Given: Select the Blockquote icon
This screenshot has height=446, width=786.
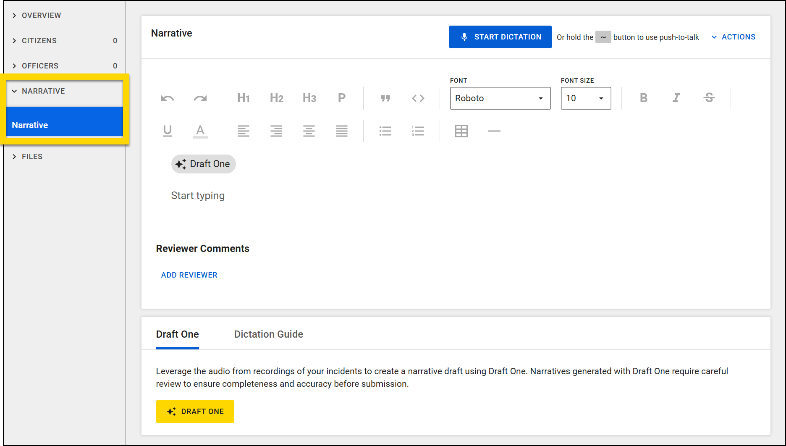Looking at the screenshot, I should (385, 98).
